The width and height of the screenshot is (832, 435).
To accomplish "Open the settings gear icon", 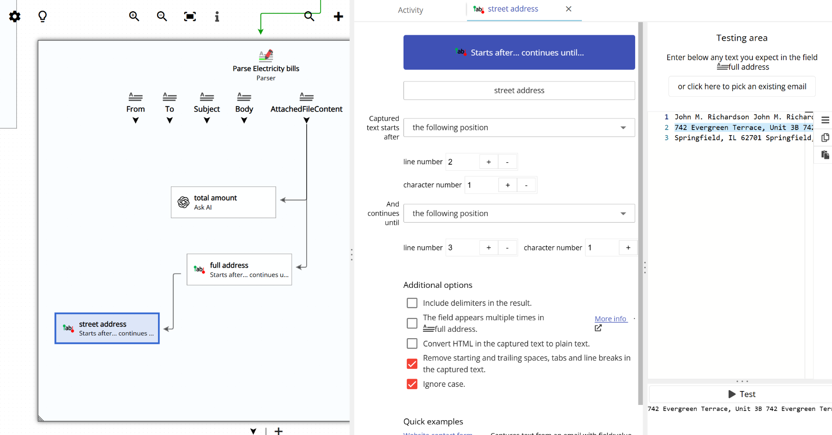I will [15, 17].
